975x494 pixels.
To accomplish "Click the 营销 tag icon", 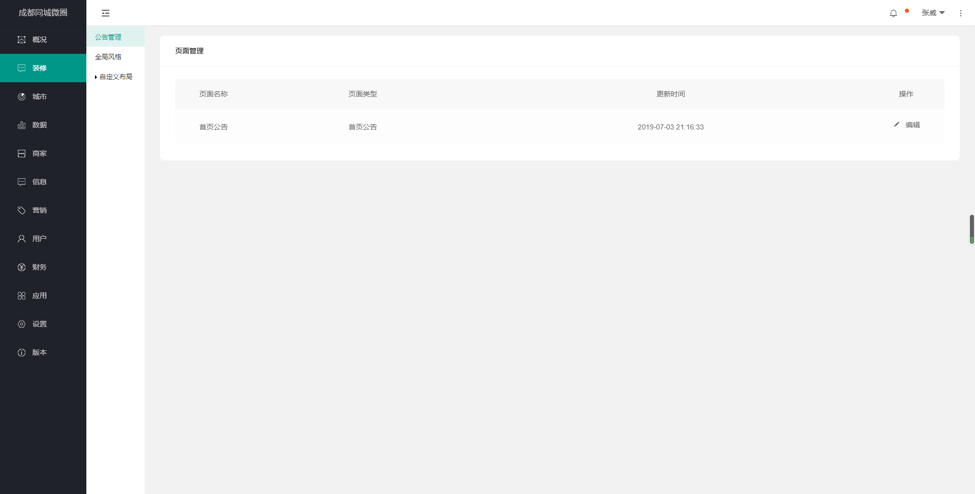I will [x=21, y=210].
